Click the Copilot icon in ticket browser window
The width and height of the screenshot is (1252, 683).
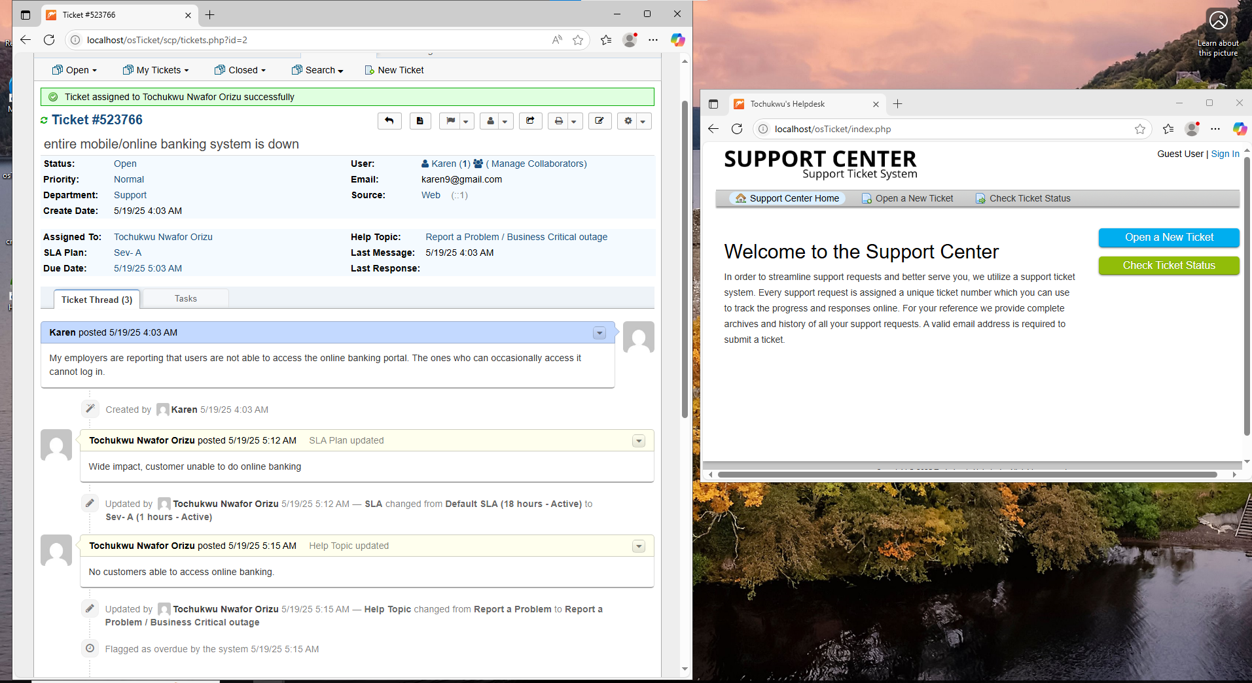[x=677, y=40]
